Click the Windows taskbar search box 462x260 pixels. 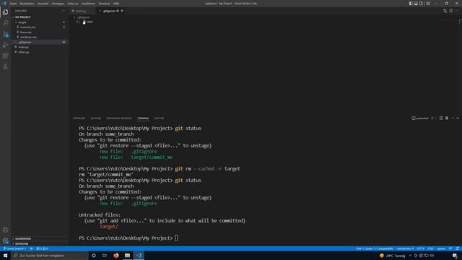click(x=50, y=255)
